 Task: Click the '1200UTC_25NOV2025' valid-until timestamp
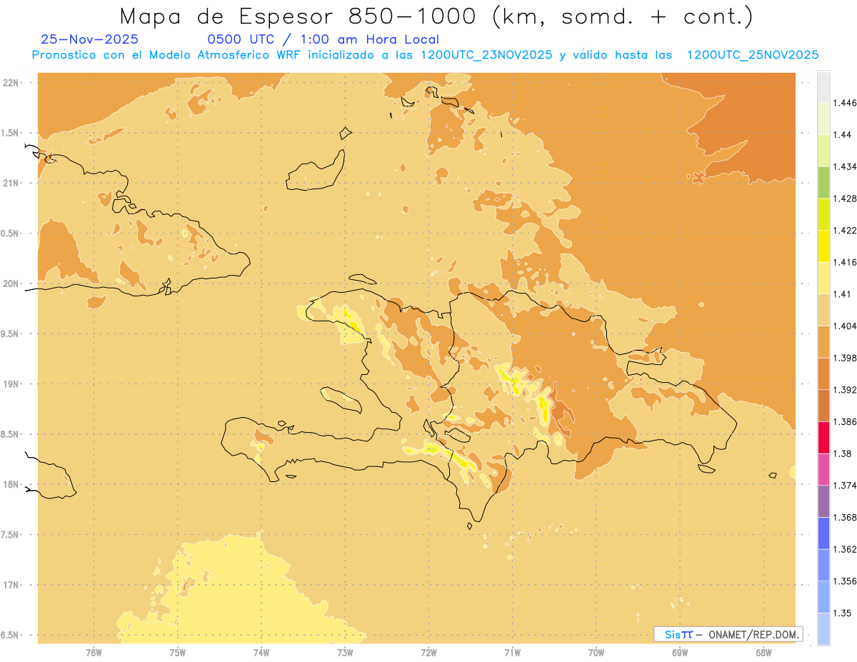pos(752,55)
